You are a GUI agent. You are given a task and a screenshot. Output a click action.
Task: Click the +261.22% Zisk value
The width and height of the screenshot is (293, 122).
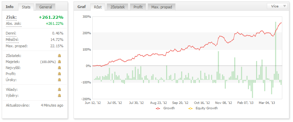coord(51,17)
